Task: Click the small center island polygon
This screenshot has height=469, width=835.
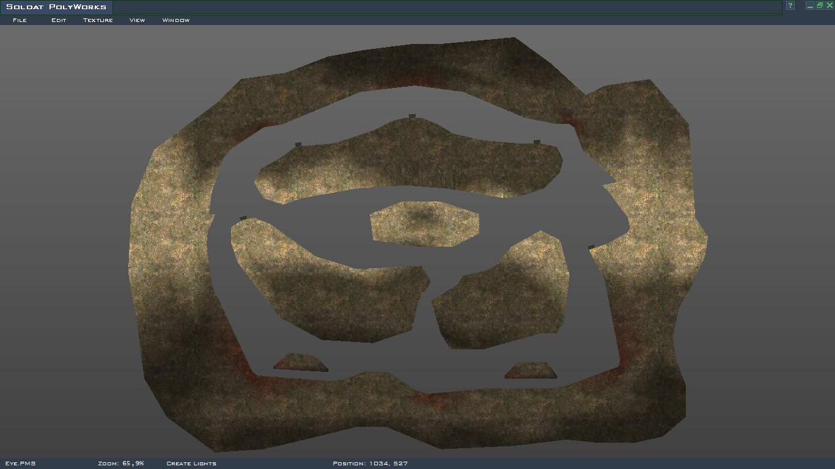Action: [425, 224]
